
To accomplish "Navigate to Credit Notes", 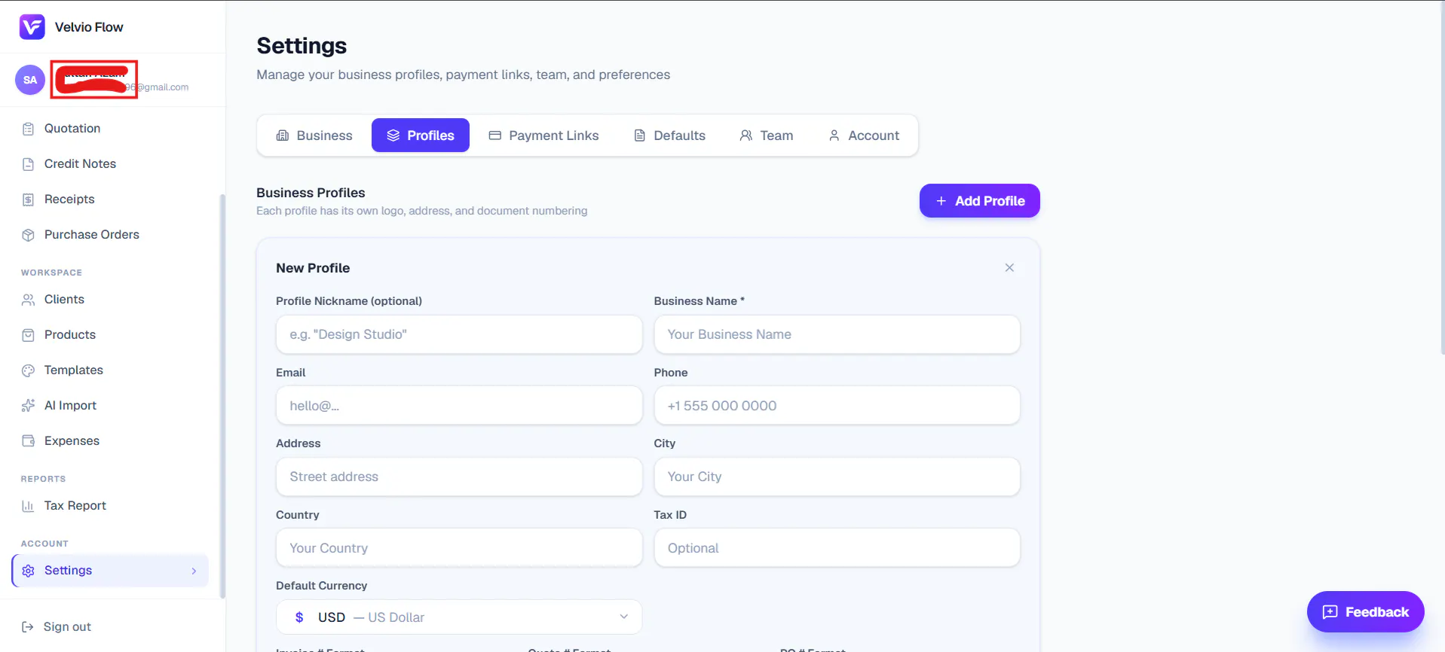I will pyautogui.click(x=110, y=164).
